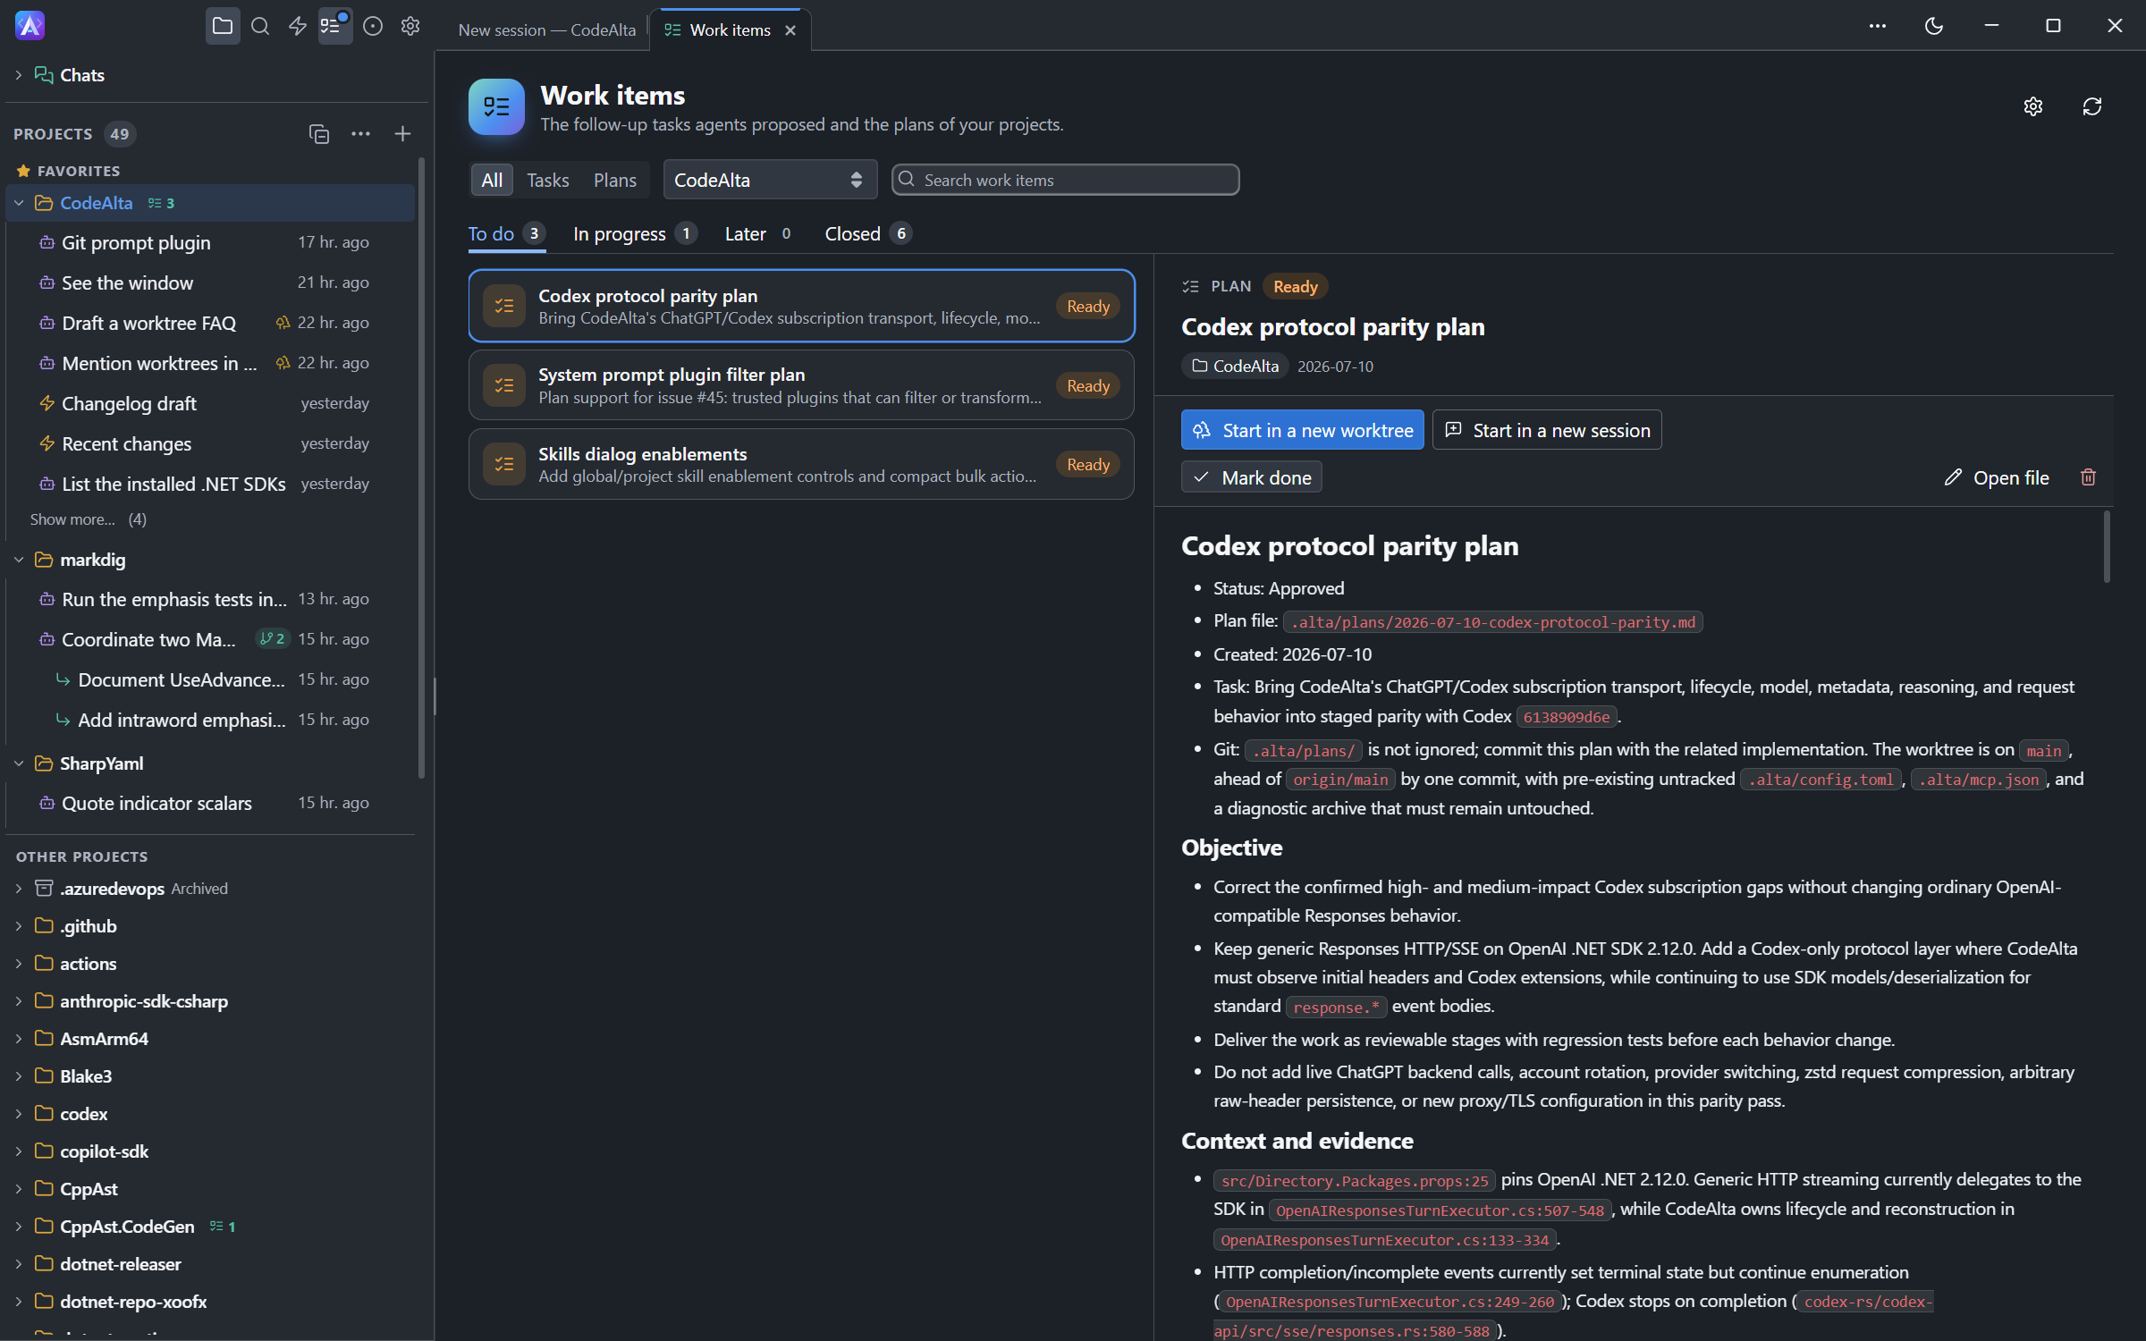Refresh the work items list
The height and width of the screenshot is (1341, 2146).
pos(2092,106)
